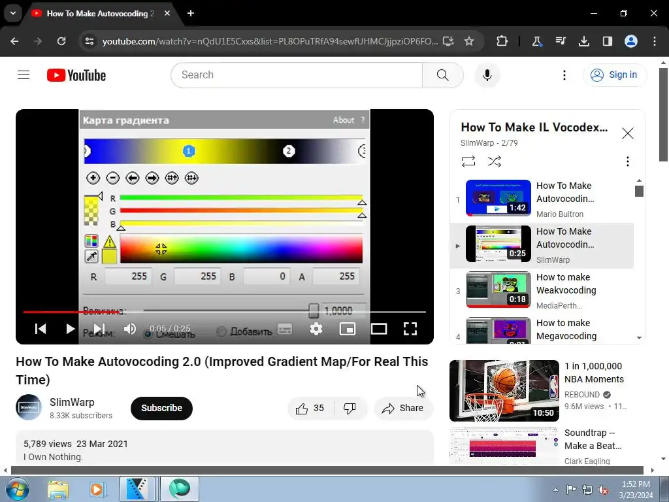Viewport: 669px width, 502px height.
Task: Click currently playing SlimWarp playlist item
Action: coord(542,246)
